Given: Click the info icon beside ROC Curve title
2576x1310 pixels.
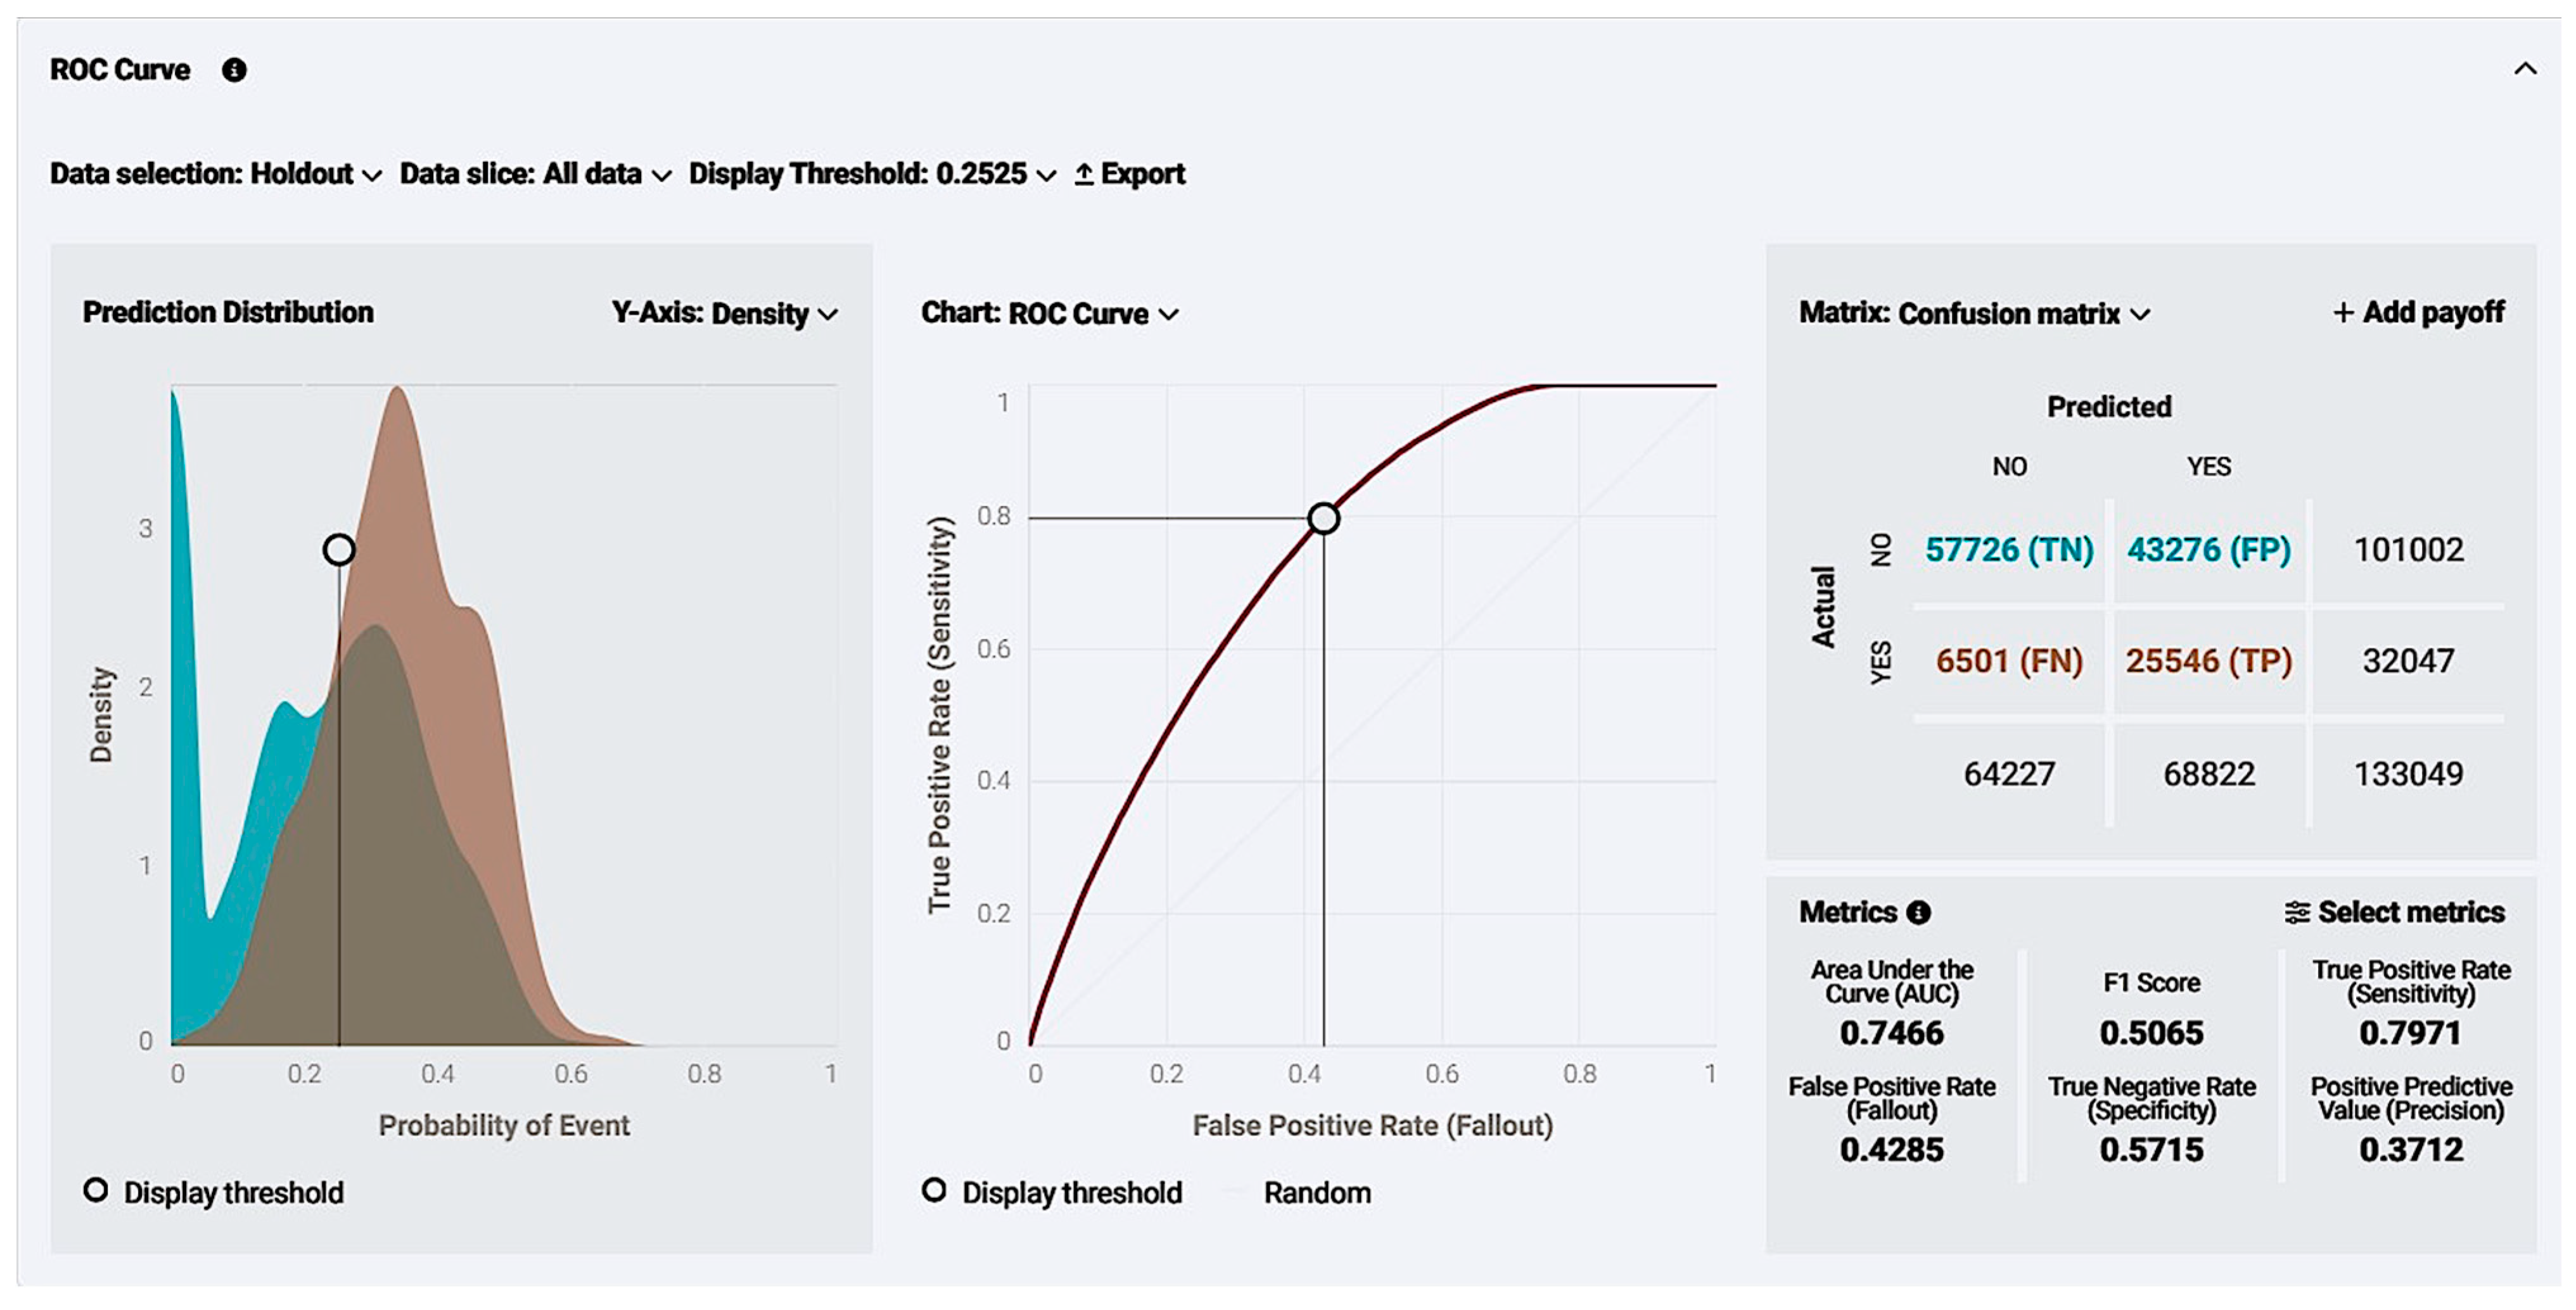Looking at the screenshot, I should coord(234,70).
